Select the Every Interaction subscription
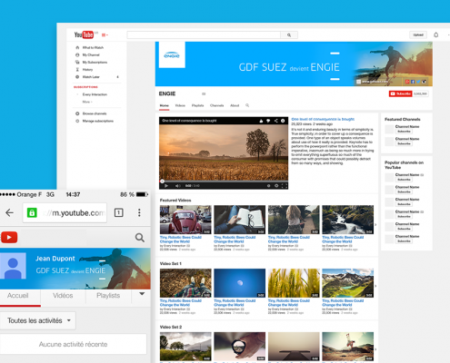The width and height of the screenshot is (450, 363). point(95,94)
